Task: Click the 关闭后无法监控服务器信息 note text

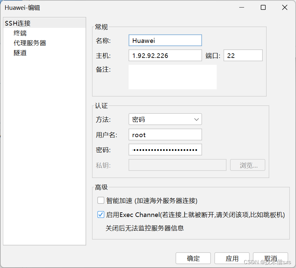Action: (x=145, y=228)
